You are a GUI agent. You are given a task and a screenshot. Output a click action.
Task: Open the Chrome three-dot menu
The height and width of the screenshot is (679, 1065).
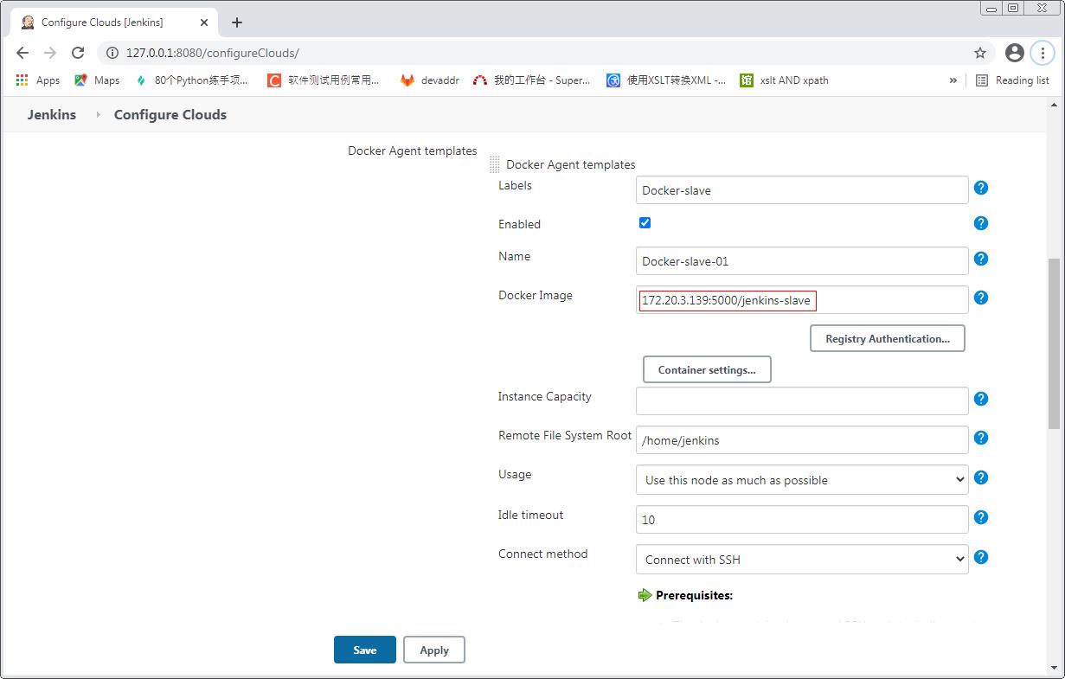click(1043, 53)
